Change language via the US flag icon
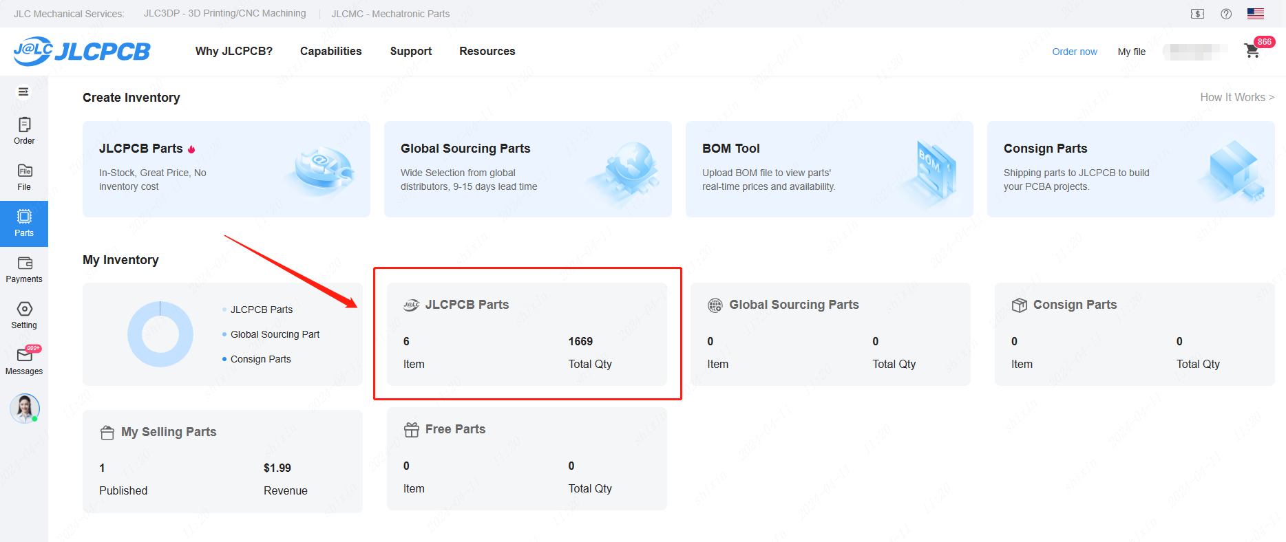 [x=1256, y=14]
